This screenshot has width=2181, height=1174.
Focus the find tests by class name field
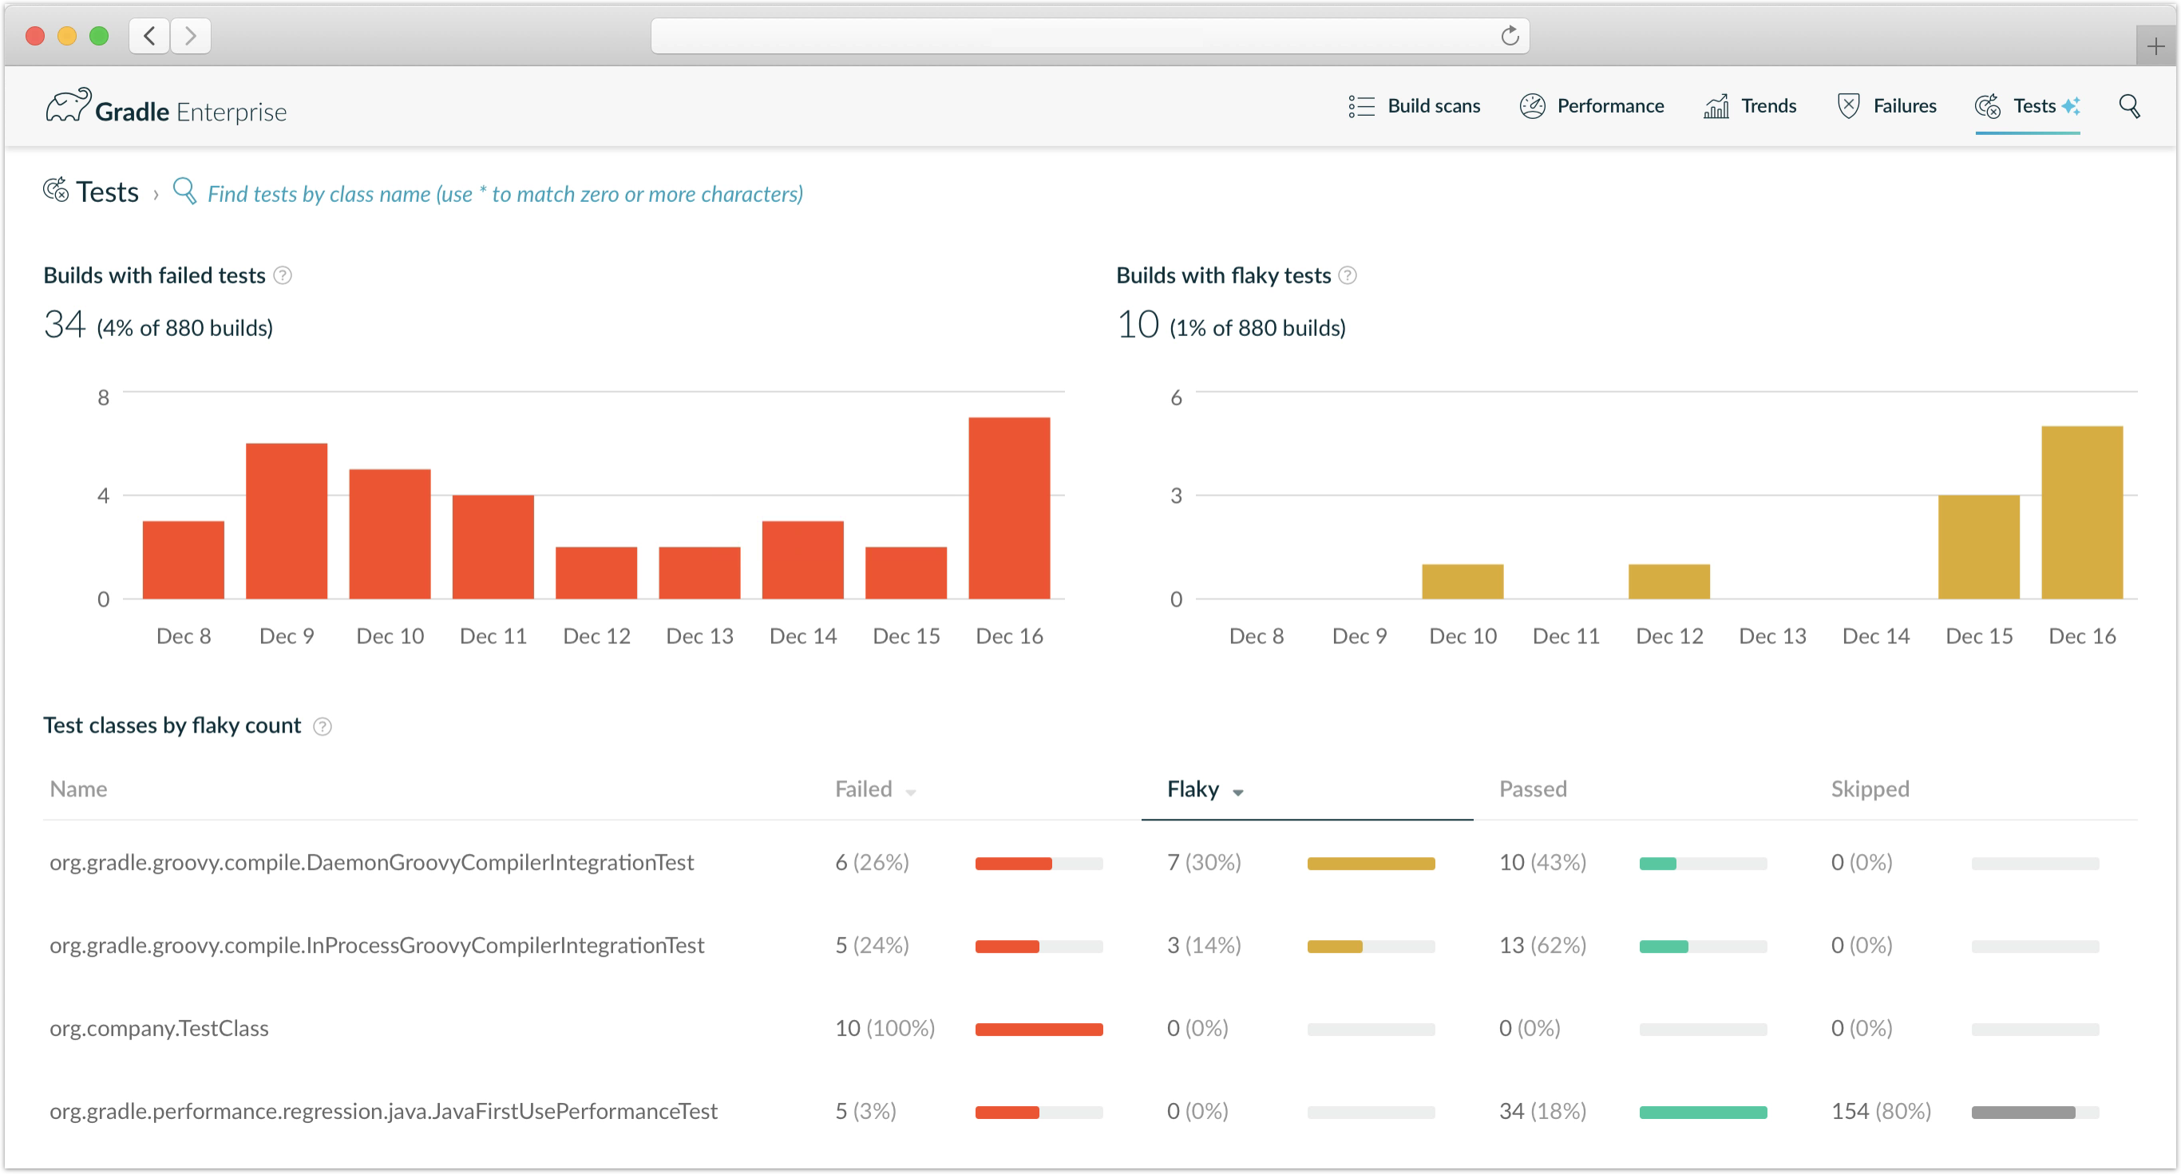point(505,195)
